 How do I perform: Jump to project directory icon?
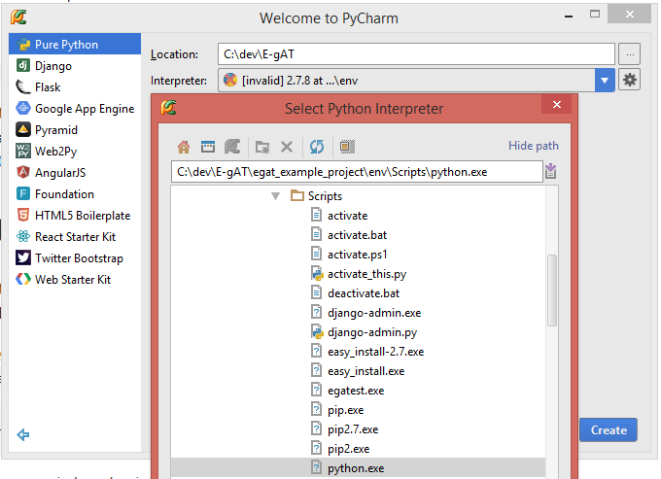coord(232,147)
